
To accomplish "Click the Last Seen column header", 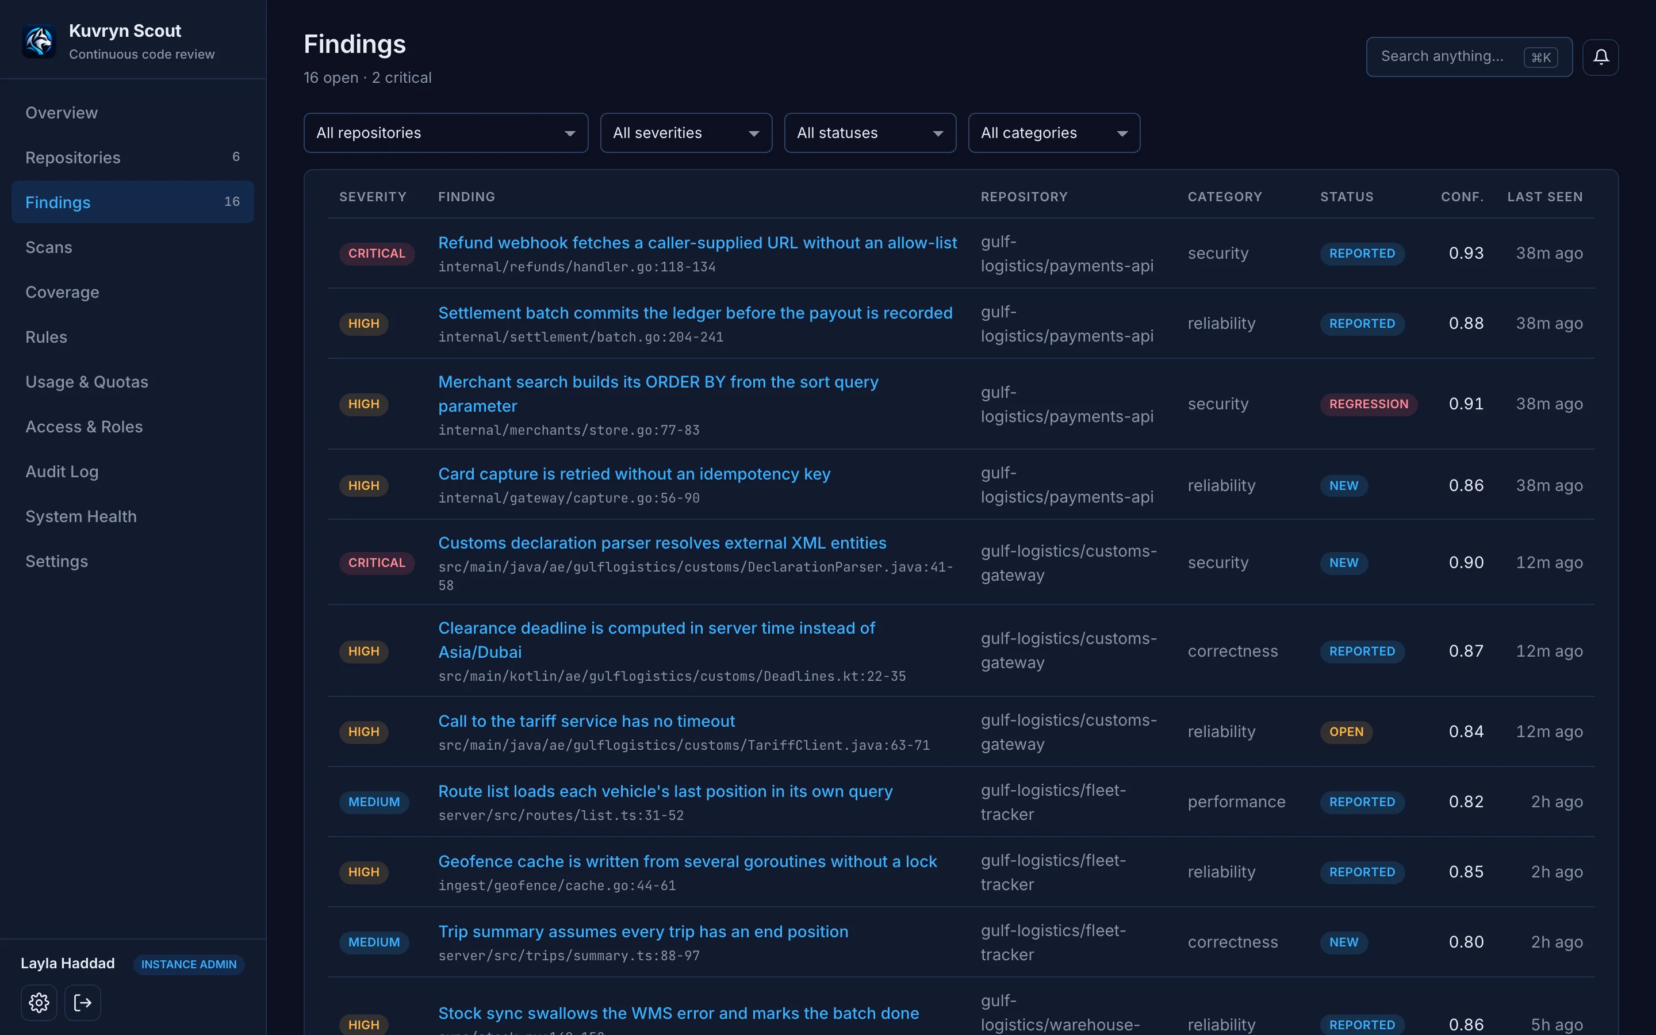I will coord(1545,197).
